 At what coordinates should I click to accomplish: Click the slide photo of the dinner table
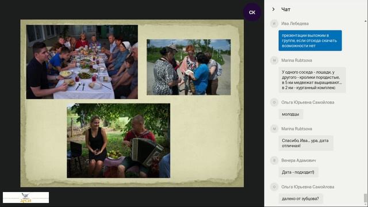coord(82,62)
